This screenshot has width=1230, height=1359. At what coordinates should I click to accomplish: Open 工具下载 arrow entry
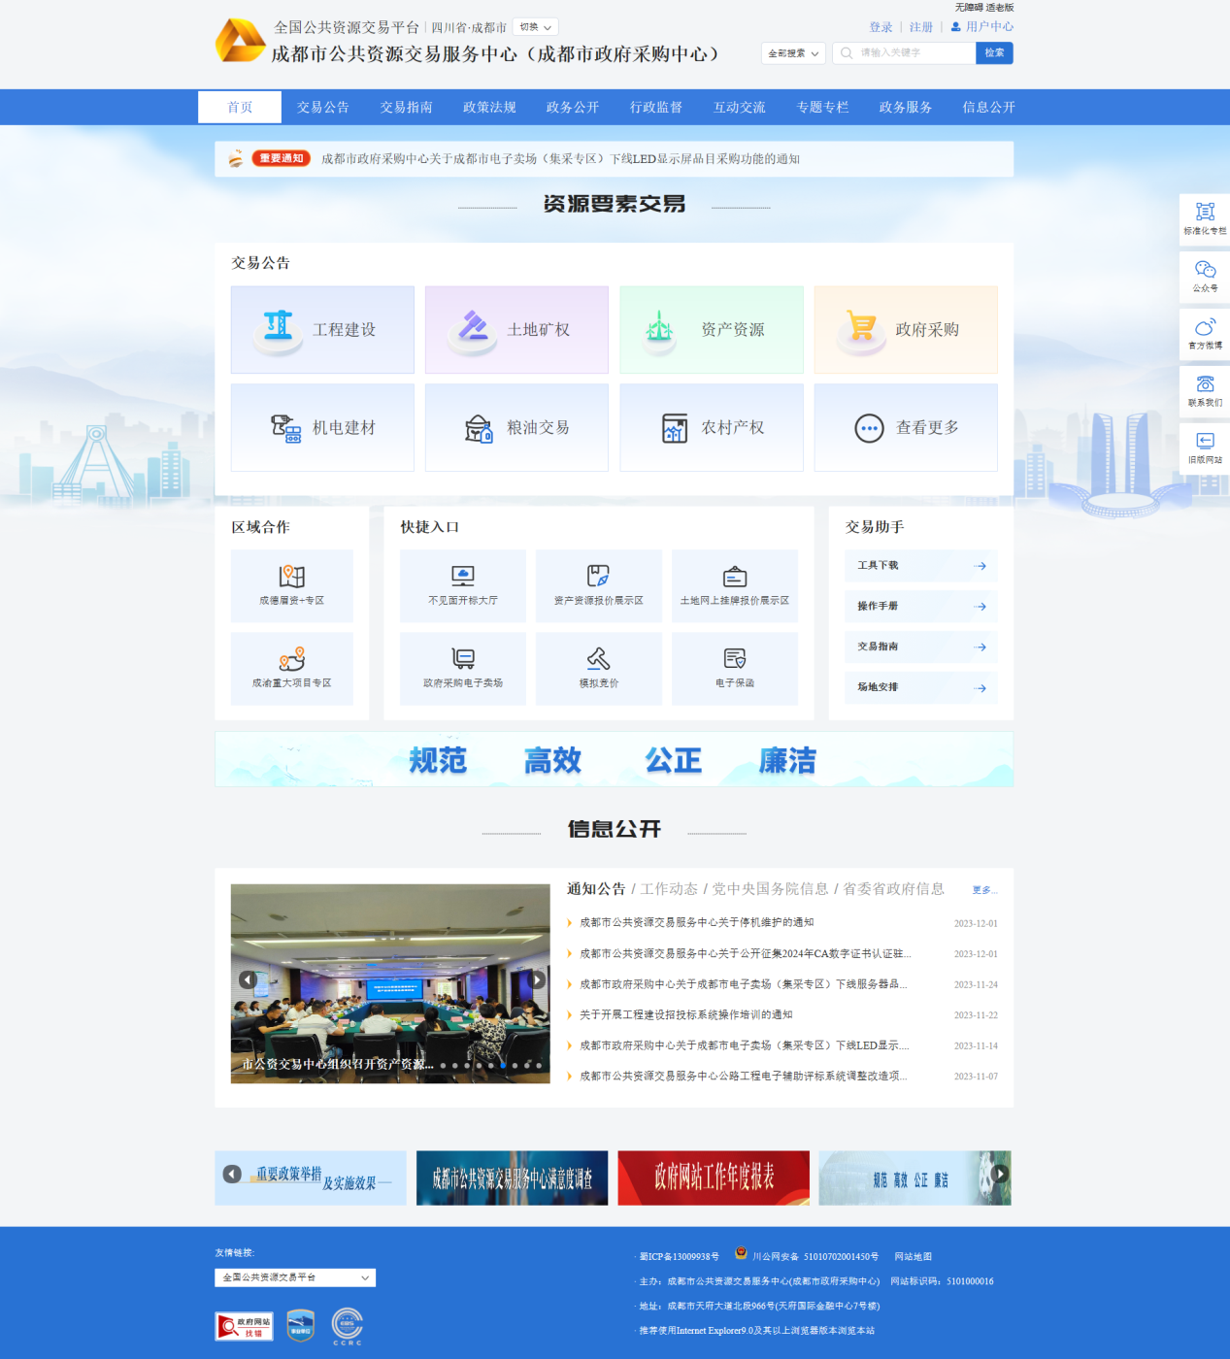coord(921,566)
